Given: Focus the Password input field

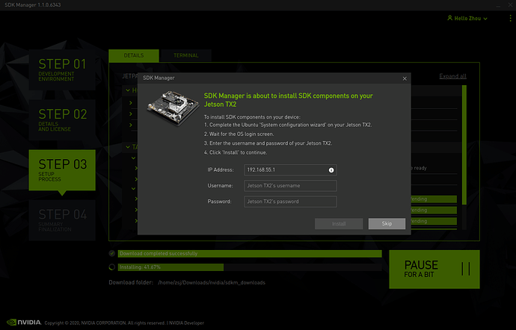Looking at the screenshot, I should point(290,202).
